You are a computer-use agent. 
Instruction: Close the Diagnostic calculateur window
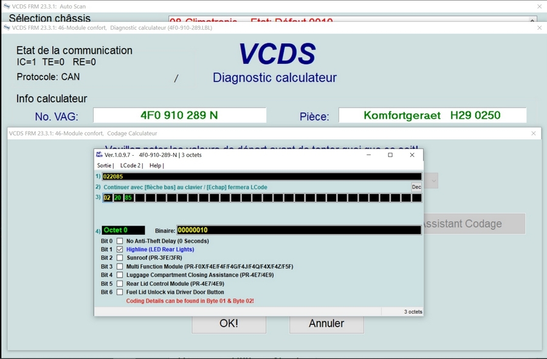(x=539, y=27)
